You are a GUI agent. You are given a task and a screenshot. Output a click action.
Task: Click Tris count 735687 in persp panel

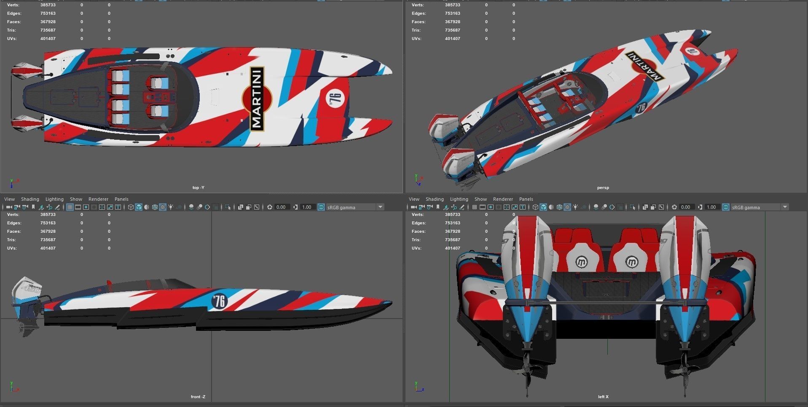453,30
